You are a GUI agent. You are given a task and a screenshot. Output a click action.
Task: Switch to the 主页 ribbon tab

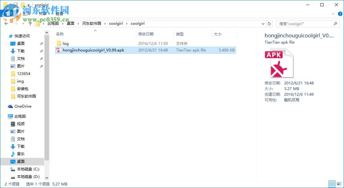coord(26,14)
